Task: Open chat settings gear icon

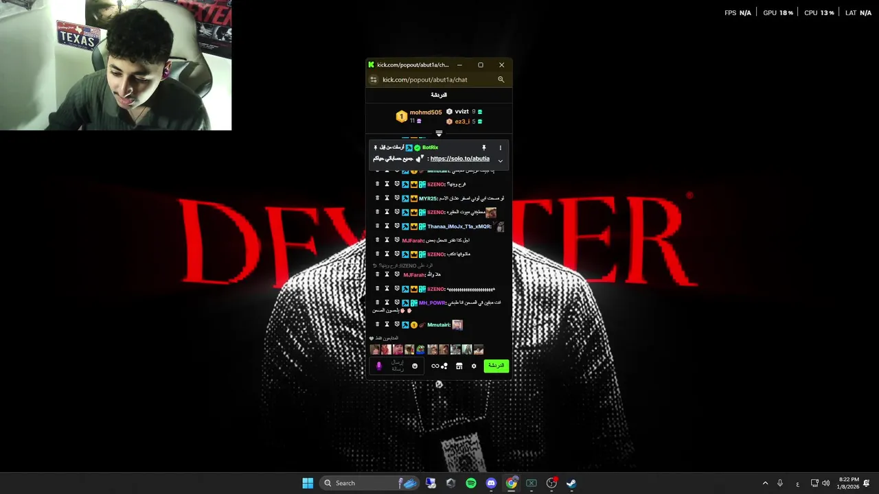Action: click(473, 366)
